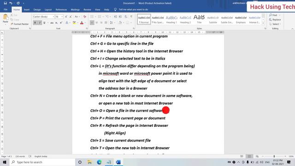This screenshot has height=166, width=295.
Task: Click the Undo arrow in title bar
Action: pos(11,3)
